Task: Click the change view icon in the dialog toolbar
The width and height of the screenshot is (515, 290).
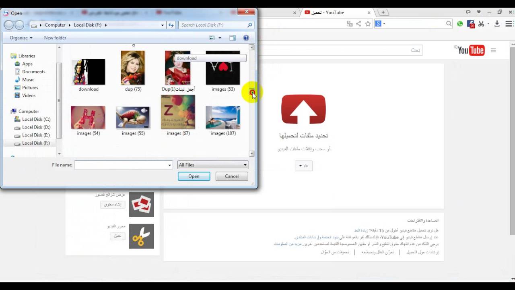Action: [212, 38]
